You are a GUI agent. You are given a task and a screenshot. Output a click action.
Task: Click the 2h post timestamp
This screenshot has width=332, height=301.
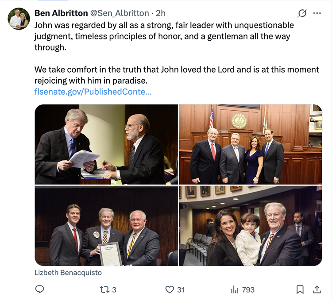pyautogui.click(x=161, y=13)
